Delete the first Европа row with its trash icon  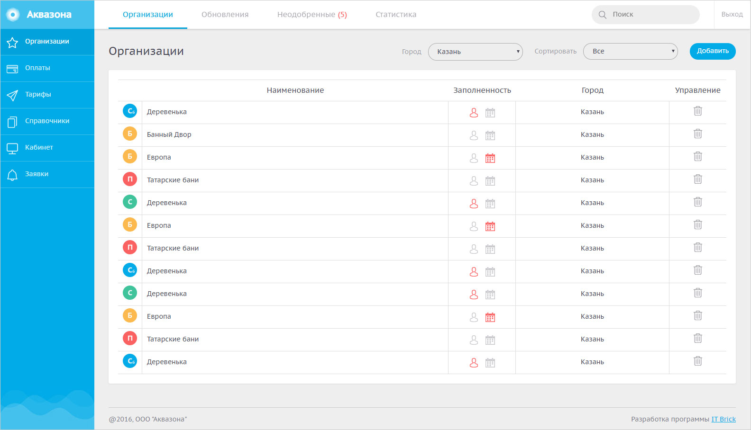[698, 156]
